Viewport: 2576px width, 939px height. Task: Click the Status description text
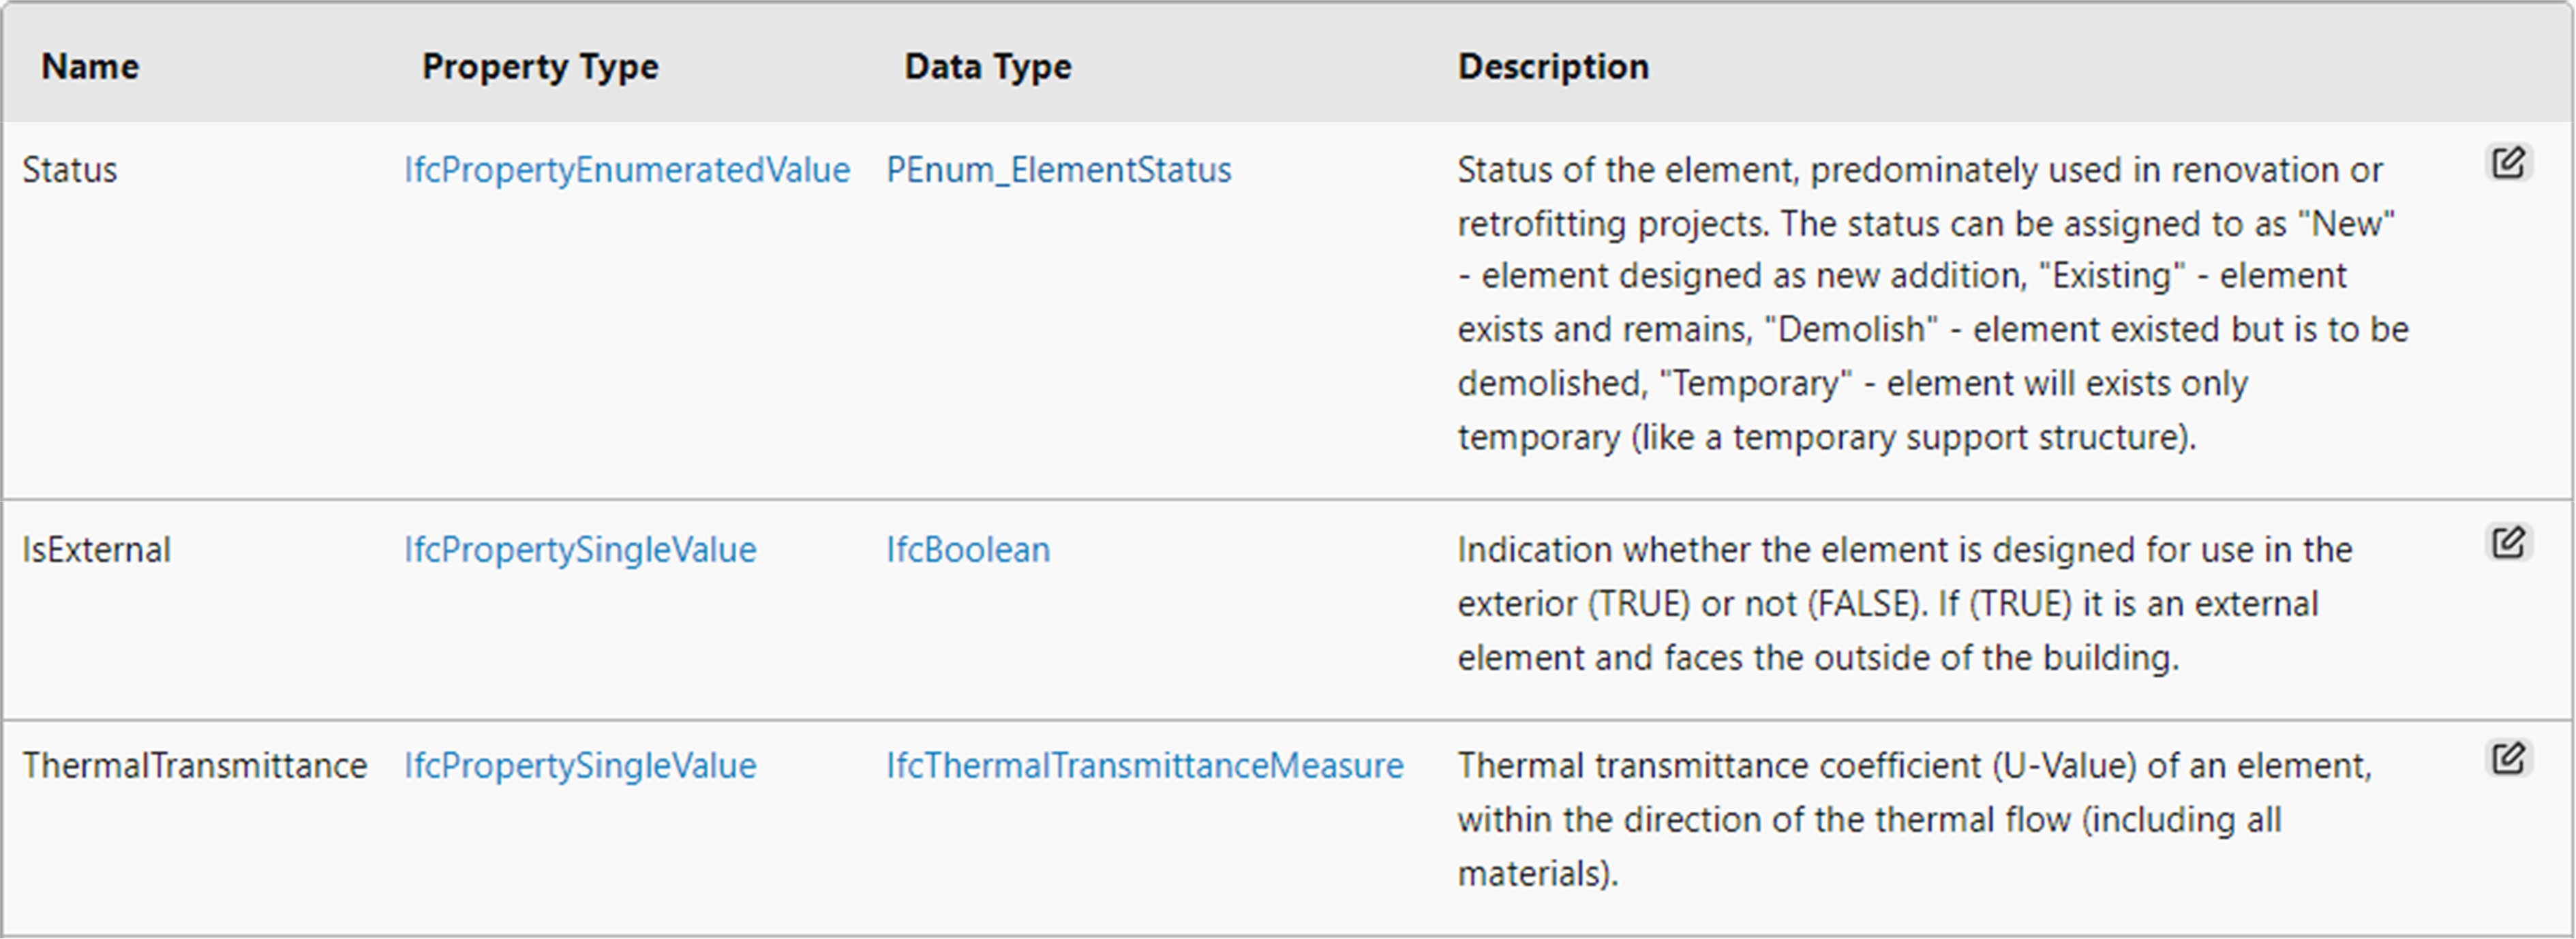pyautogui.click(x=1933, y=304)
